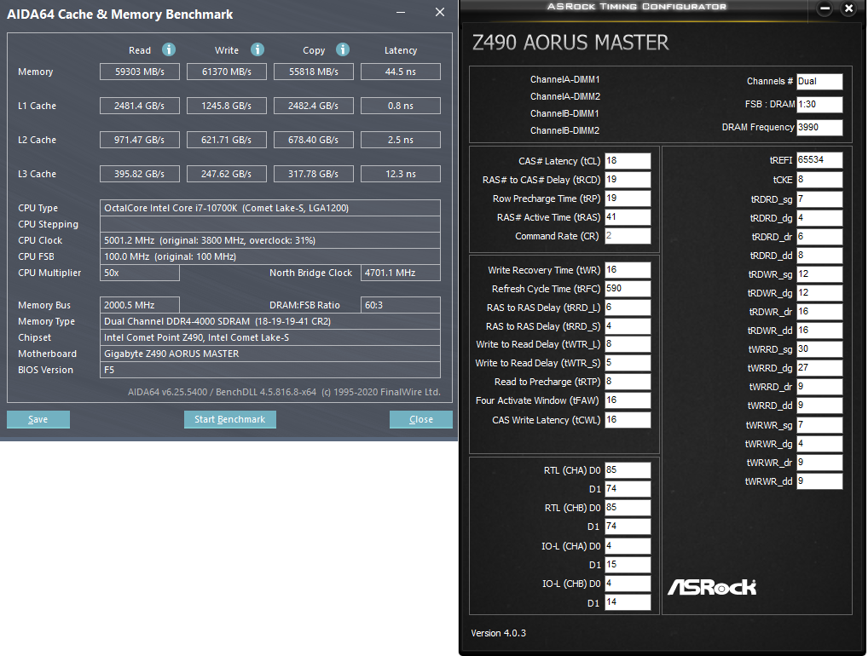Click the ASRock logo
The width and height of the screenshot is (868, 656).
coord(712,587)
